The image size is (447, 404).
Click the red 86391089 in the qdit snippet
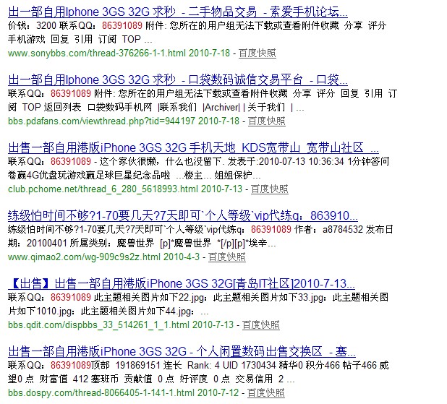point(71,298)
